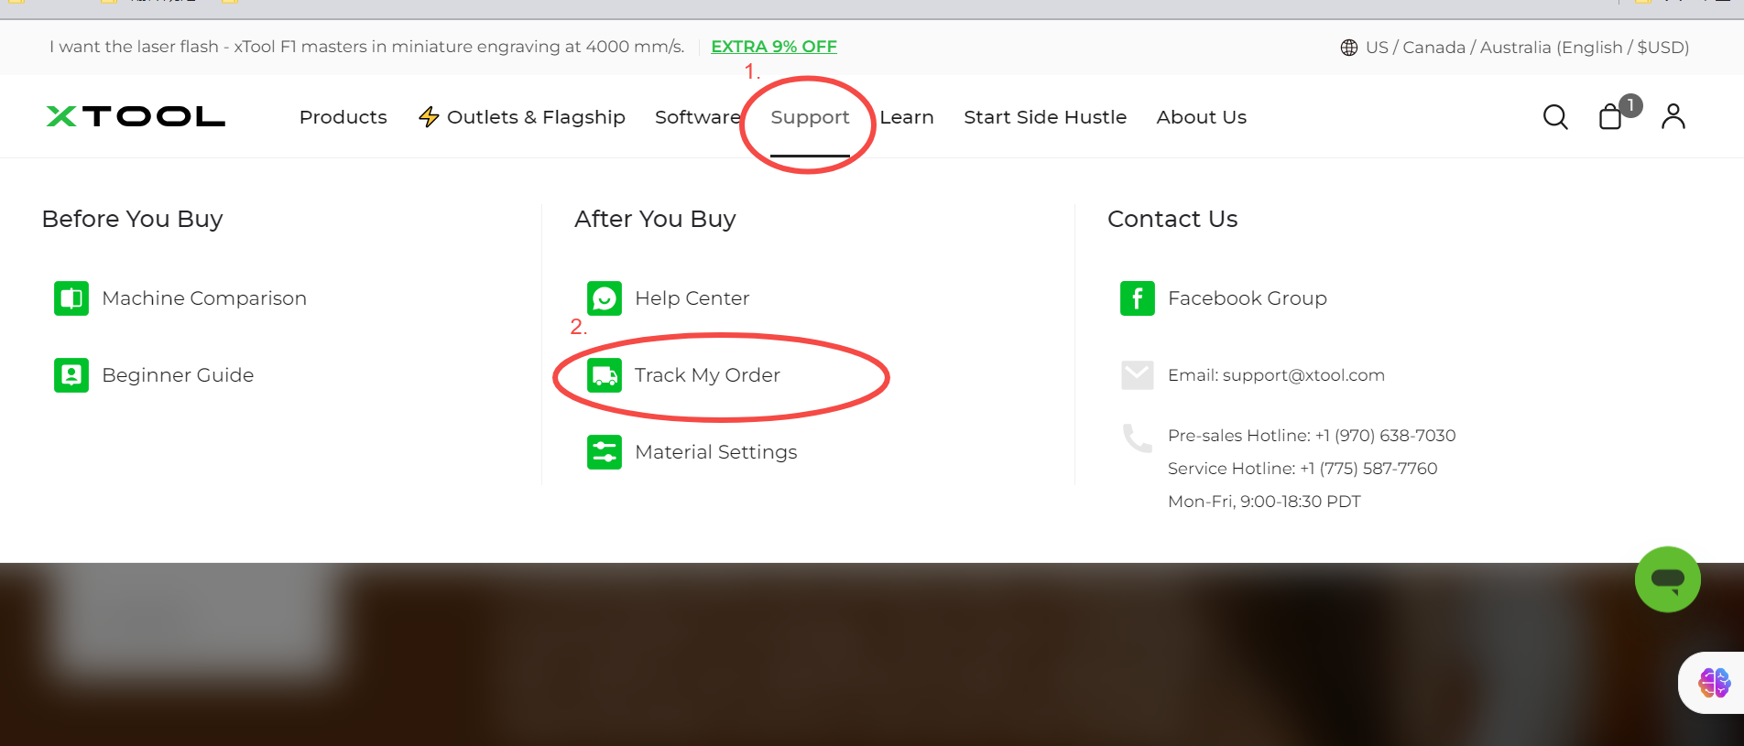Screen dimensions: 1744x746
Task: Open the Software menu item
Action: [697, 117]
